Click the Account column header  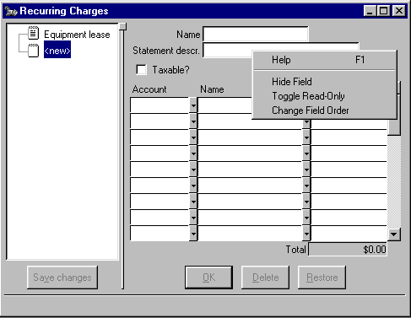click(x=149, y=89)
